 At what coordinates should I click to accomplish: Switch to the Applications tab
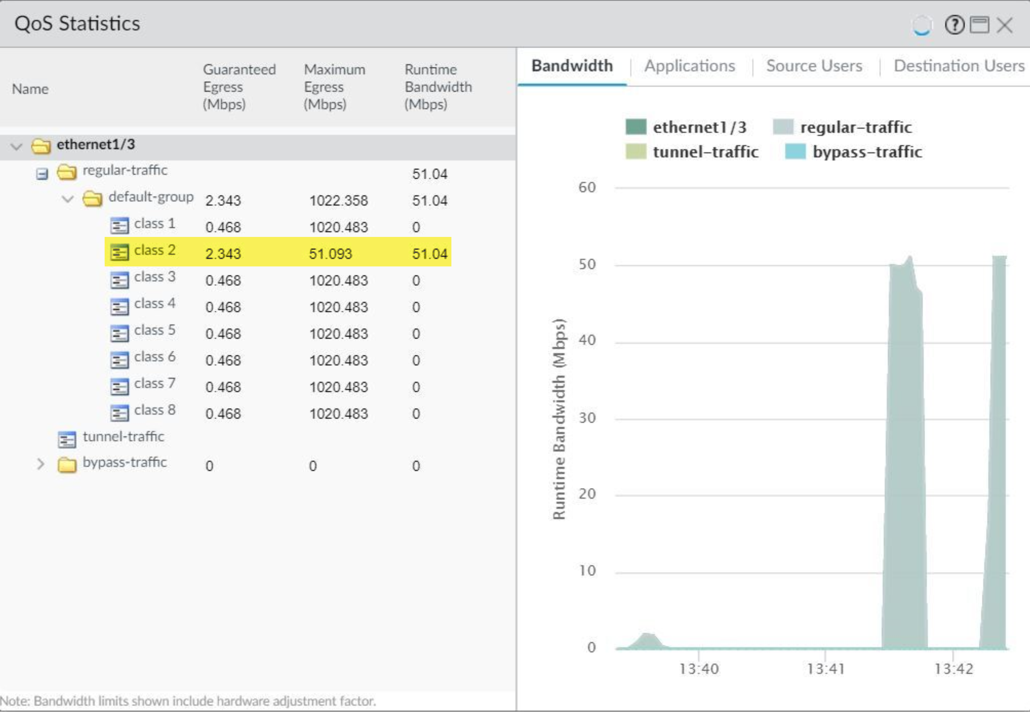689,66
